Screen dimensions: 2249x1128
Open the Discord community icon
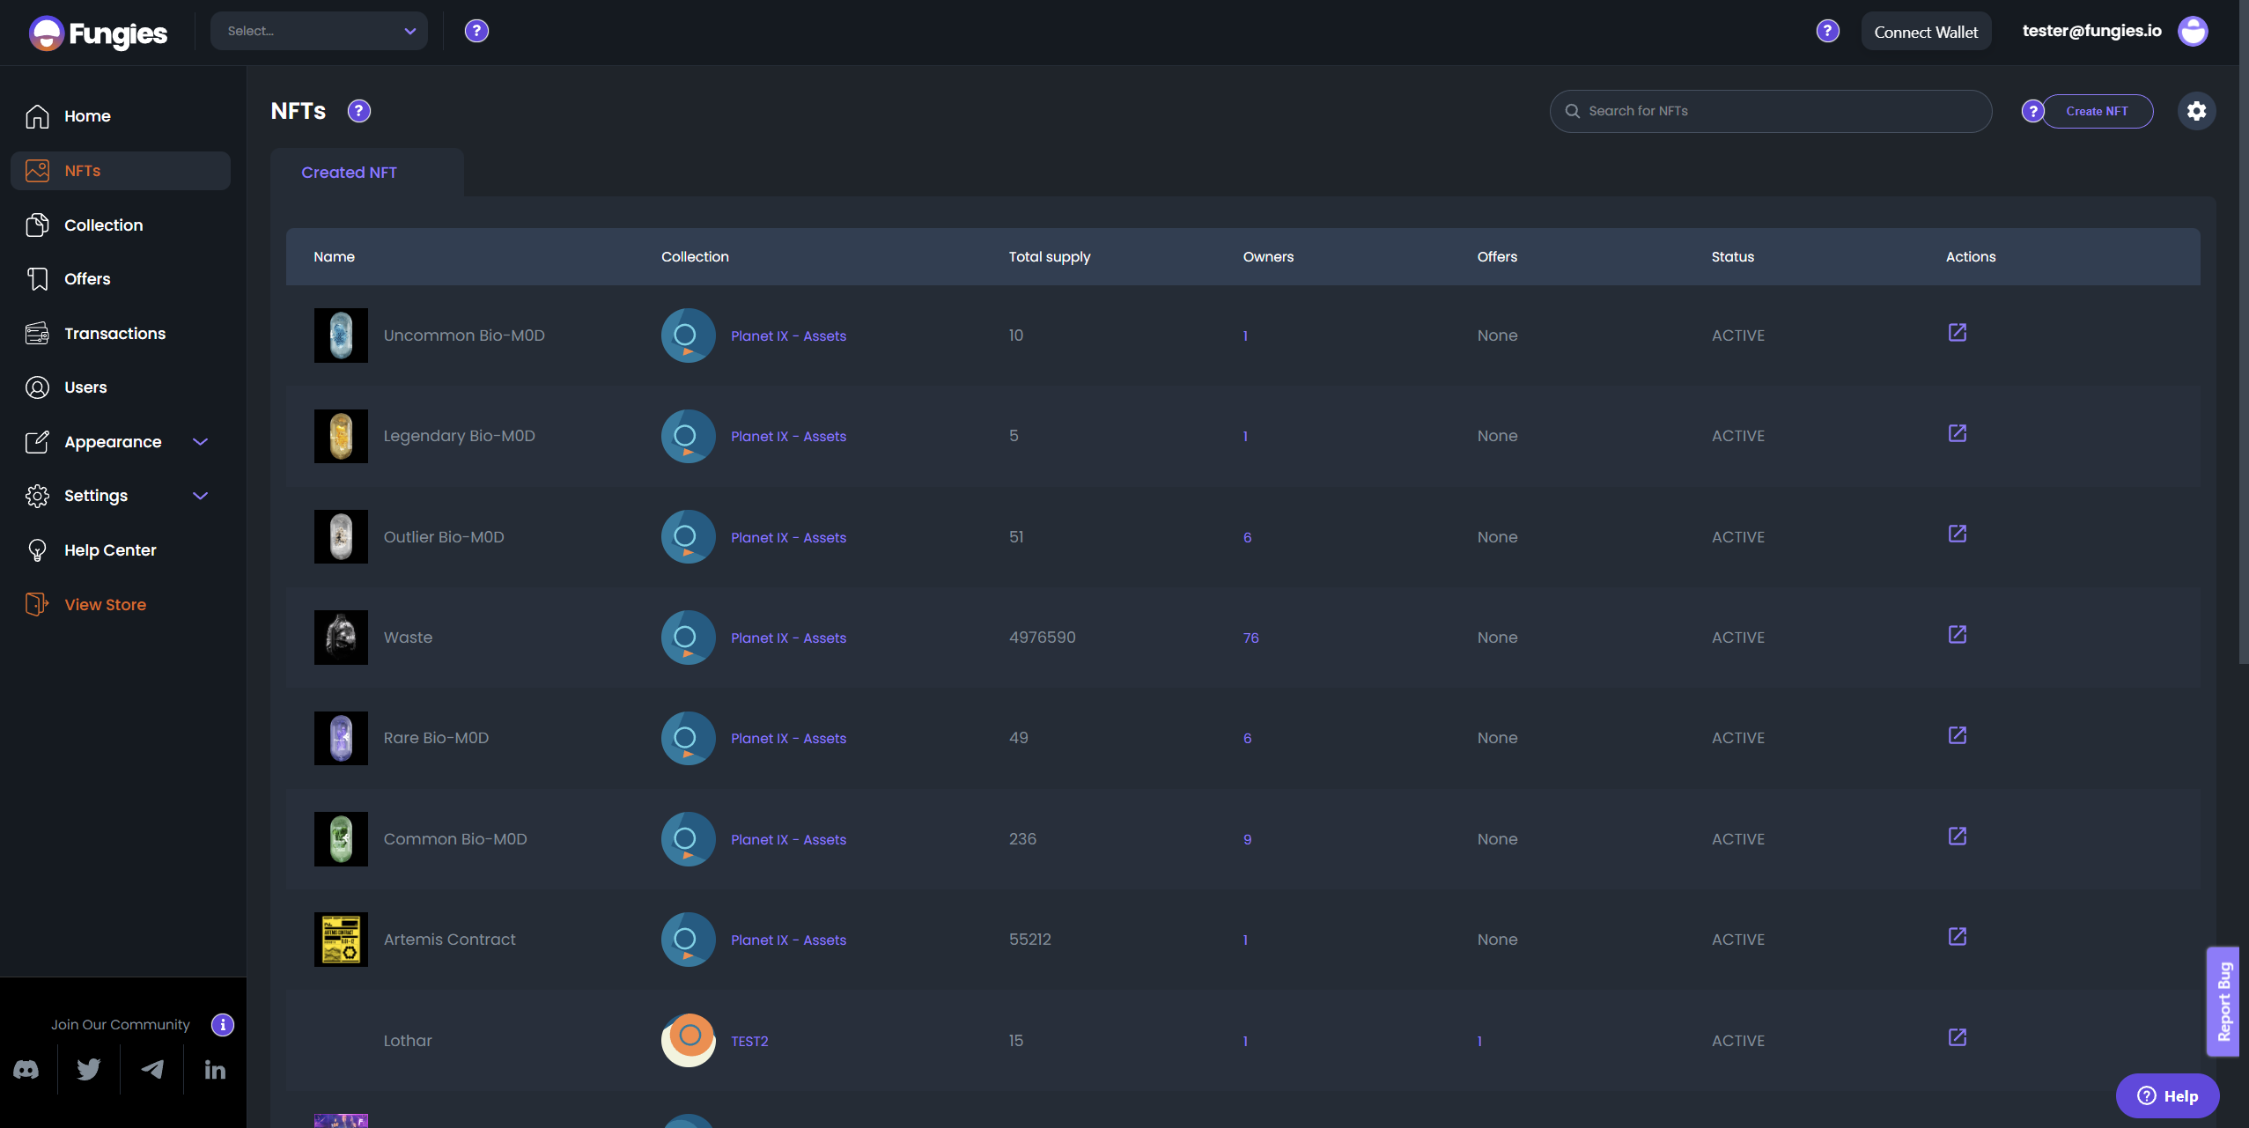pyautogui.click(x=26, y=1070)
